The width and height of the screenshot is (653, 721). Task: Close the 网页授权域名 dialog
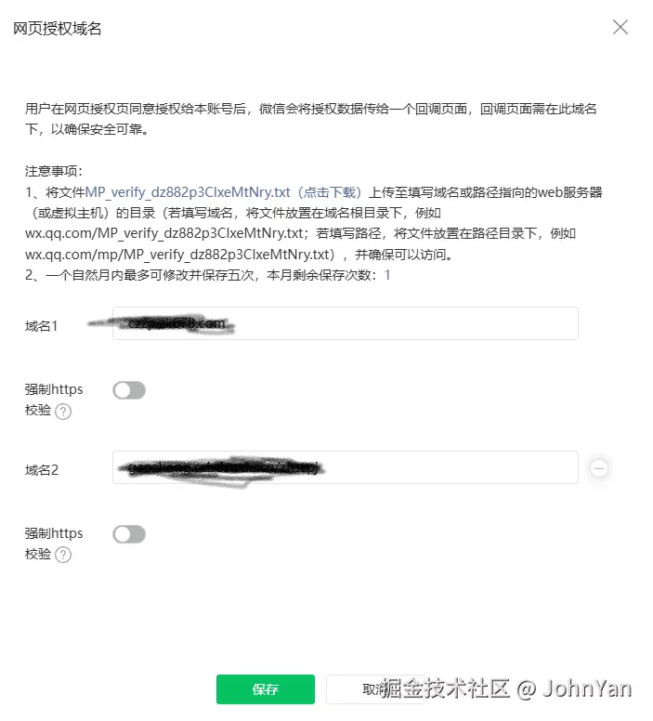click(620, 27)
